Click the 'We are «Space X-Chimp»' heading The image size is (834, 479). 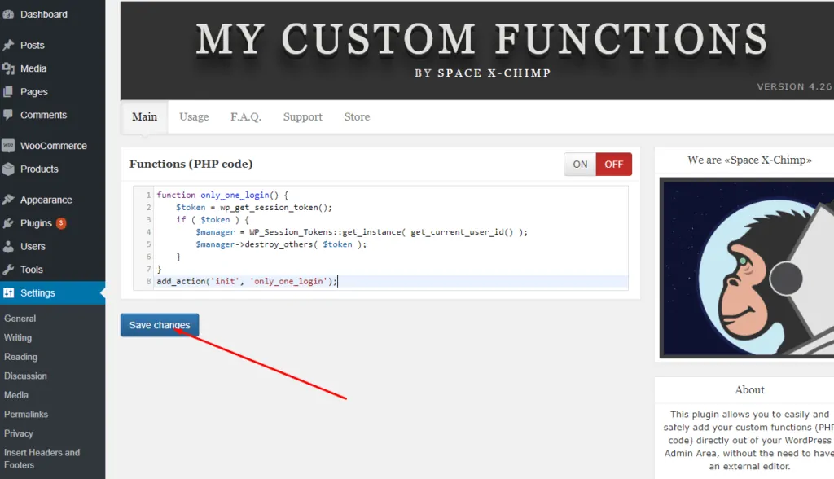(749, 160)
